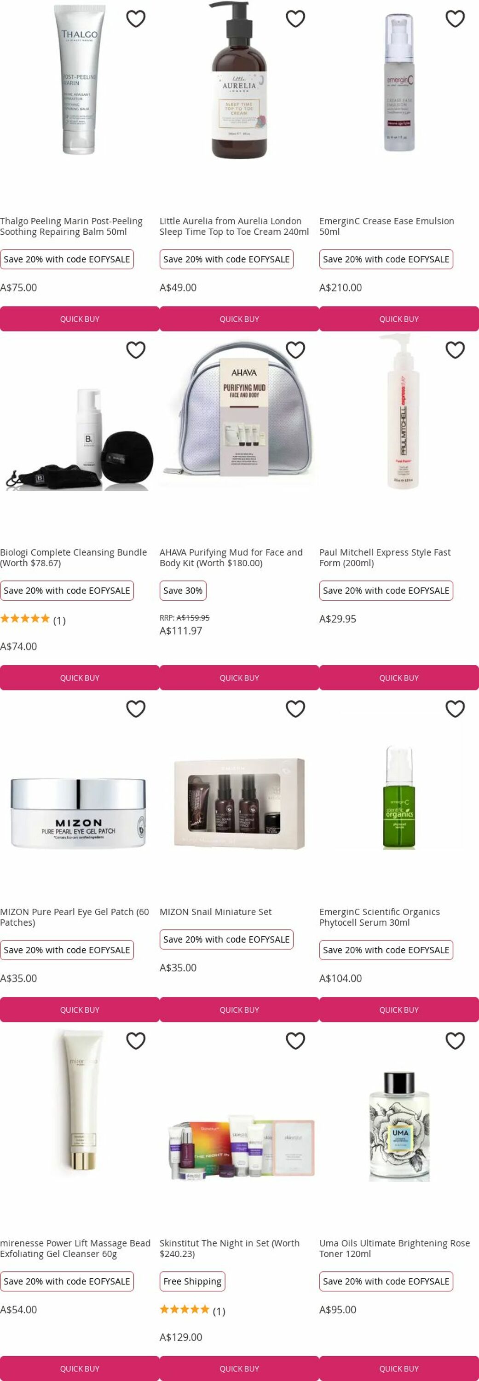Image resolution: width=479 pixels, height=1381 pixels.
Task: Quick buy the EmerginC Phytocell Serum
Action: click(399, 1010)
